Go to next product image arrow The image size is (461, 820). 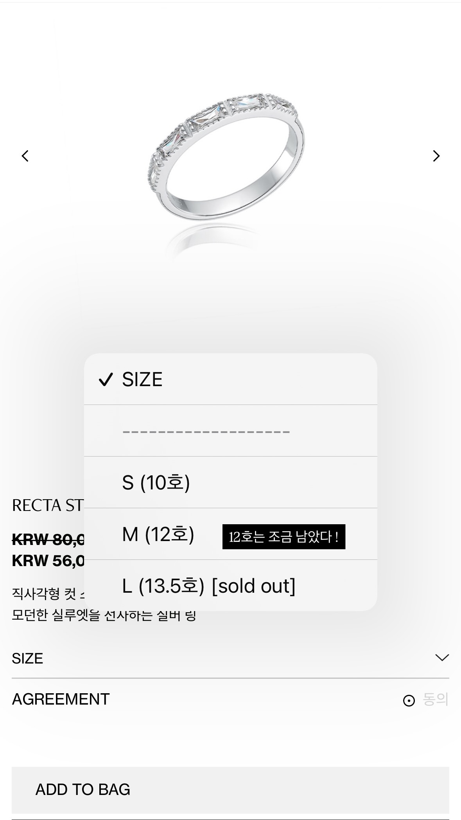[436, 156]
